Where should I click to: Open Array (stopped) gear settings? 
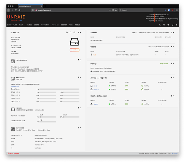[172, 78]
